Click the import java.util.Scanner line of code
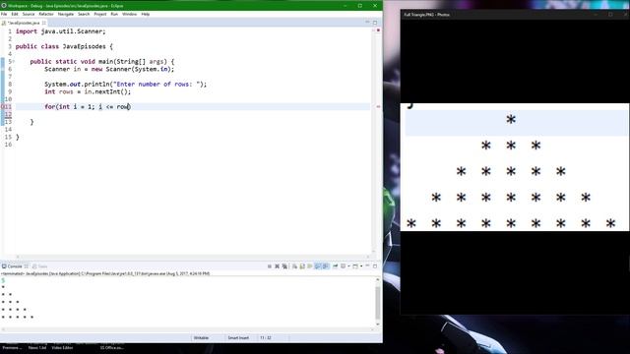The image size is (630, 354). (x=61, y=31)
